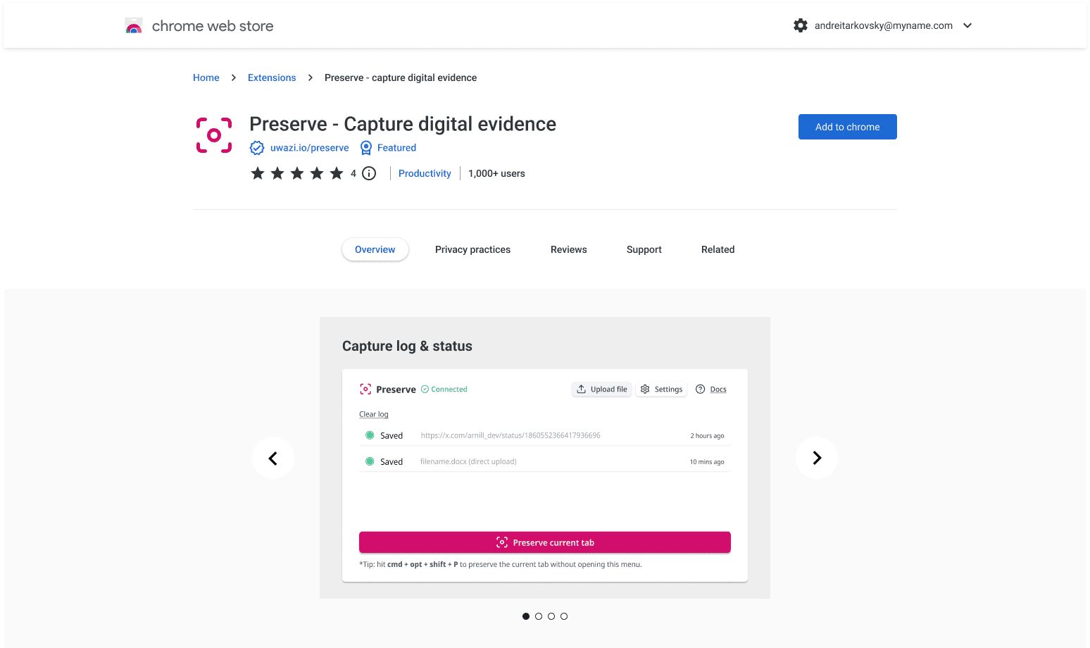Select the green dot beside the x.com entry
Viewport: 1090px width, 648px height.
(370, 435)
